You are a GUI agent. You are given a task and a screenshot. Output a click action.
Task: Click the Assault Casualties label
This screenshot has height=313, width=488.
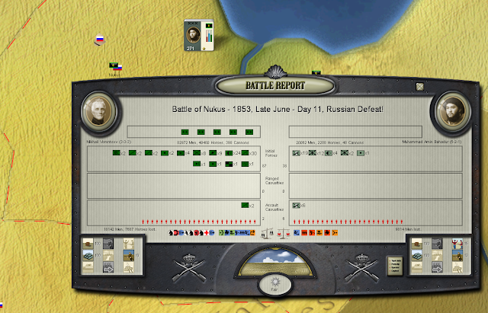coord(274,207)
